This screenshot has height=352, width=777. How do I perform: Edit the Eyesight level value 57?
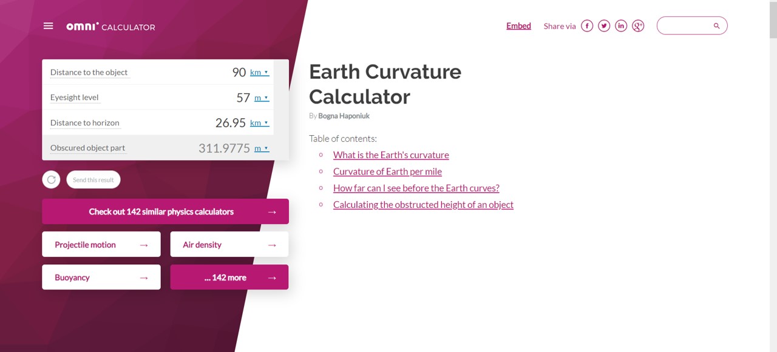pyautogui.click(x=243, y=98)
